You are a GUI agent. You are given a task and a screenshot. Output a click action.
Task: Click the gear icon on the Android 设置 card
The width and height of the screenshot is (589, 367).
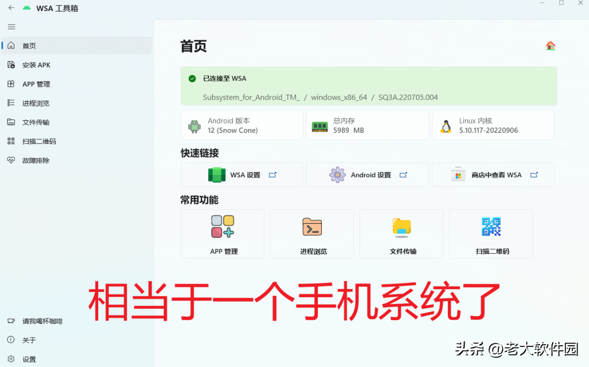pos(338,175)
